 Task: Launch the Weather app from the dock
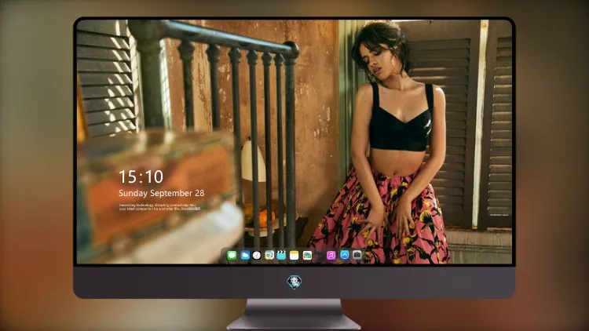tap(245, 256)
